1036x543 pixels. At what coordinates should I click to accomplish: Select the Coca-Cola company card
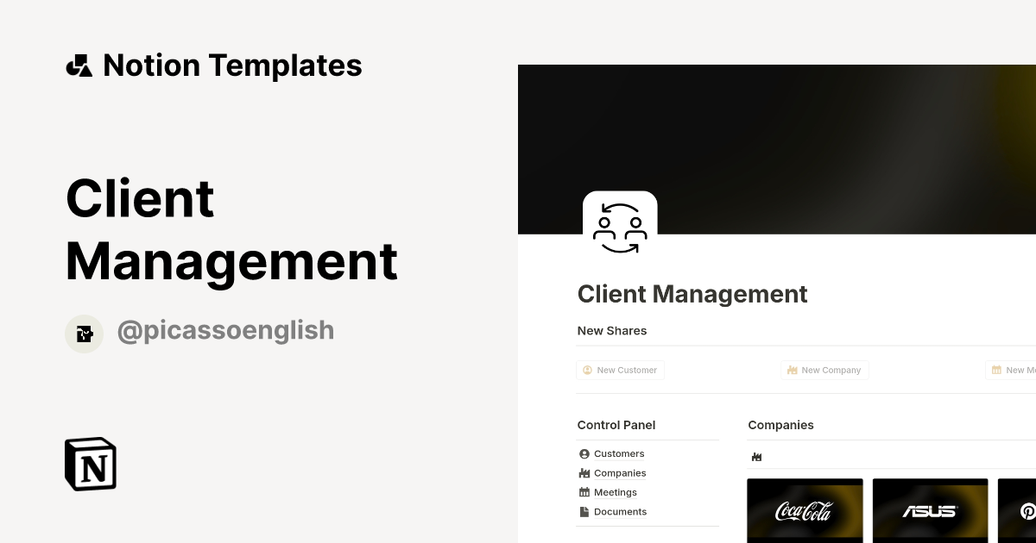[805, 510]
